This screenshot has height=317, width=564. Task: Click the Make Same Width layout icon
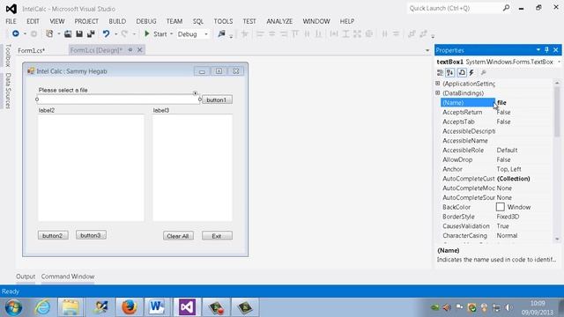[x=334, y=33]
